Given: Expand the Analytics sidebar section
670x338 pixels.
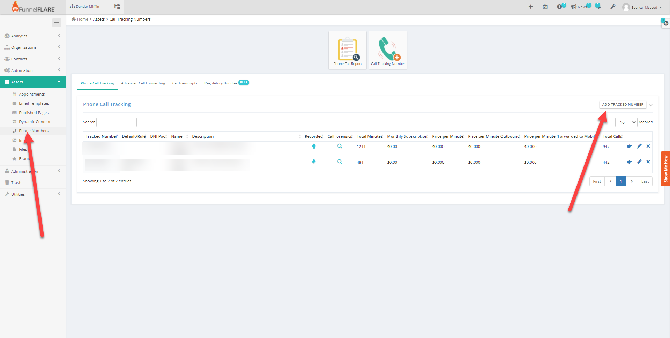Looking at the screenshot, I should (33, 36).
